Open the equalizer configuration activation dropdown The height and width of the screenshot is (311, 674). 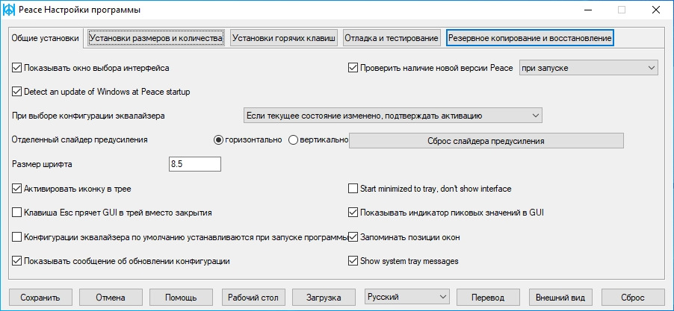pos(392,116)
